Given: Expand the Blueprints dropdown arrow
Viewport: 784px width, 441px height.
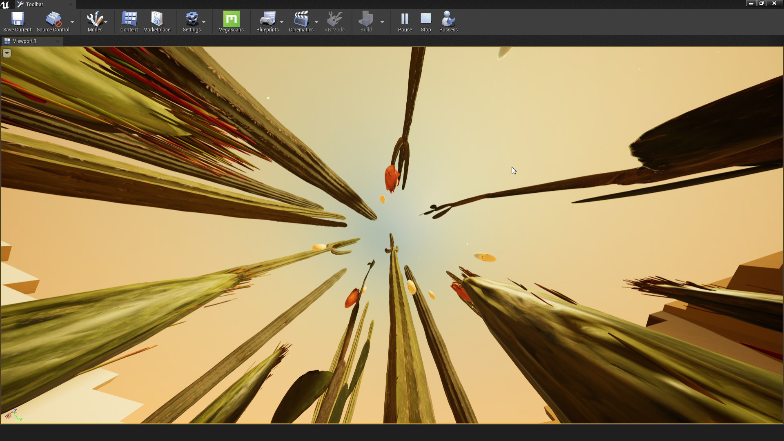Looking at the screenshot, I should [282, 22].
